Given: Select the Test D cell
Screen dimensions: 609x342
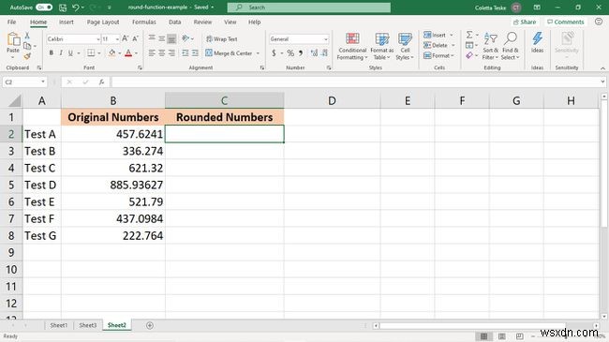Looking at the screenshot, I should [42, 185].
